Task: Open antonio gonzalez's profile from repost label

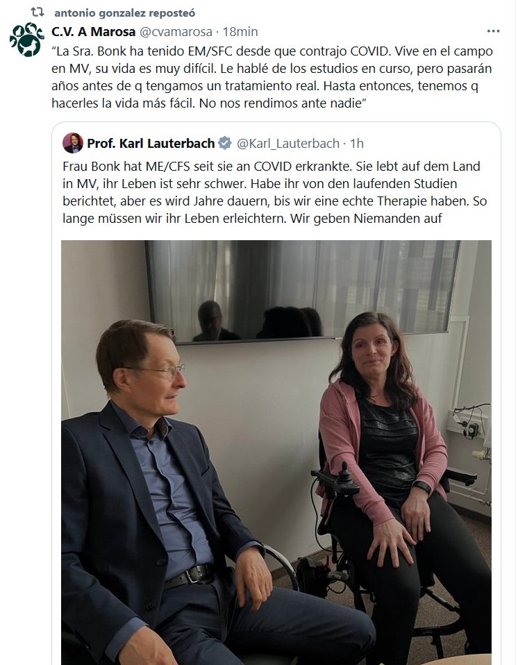Action: pyautogui.click(x=124, y=12)
